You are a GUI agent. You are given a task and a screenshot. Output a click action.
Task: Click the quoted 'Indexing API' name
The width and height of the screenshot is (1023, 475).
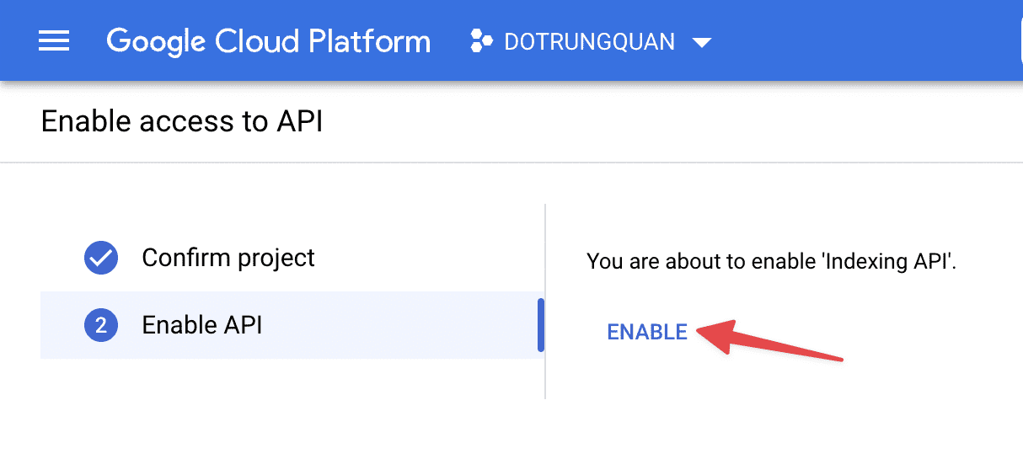[x=887, y=261]
